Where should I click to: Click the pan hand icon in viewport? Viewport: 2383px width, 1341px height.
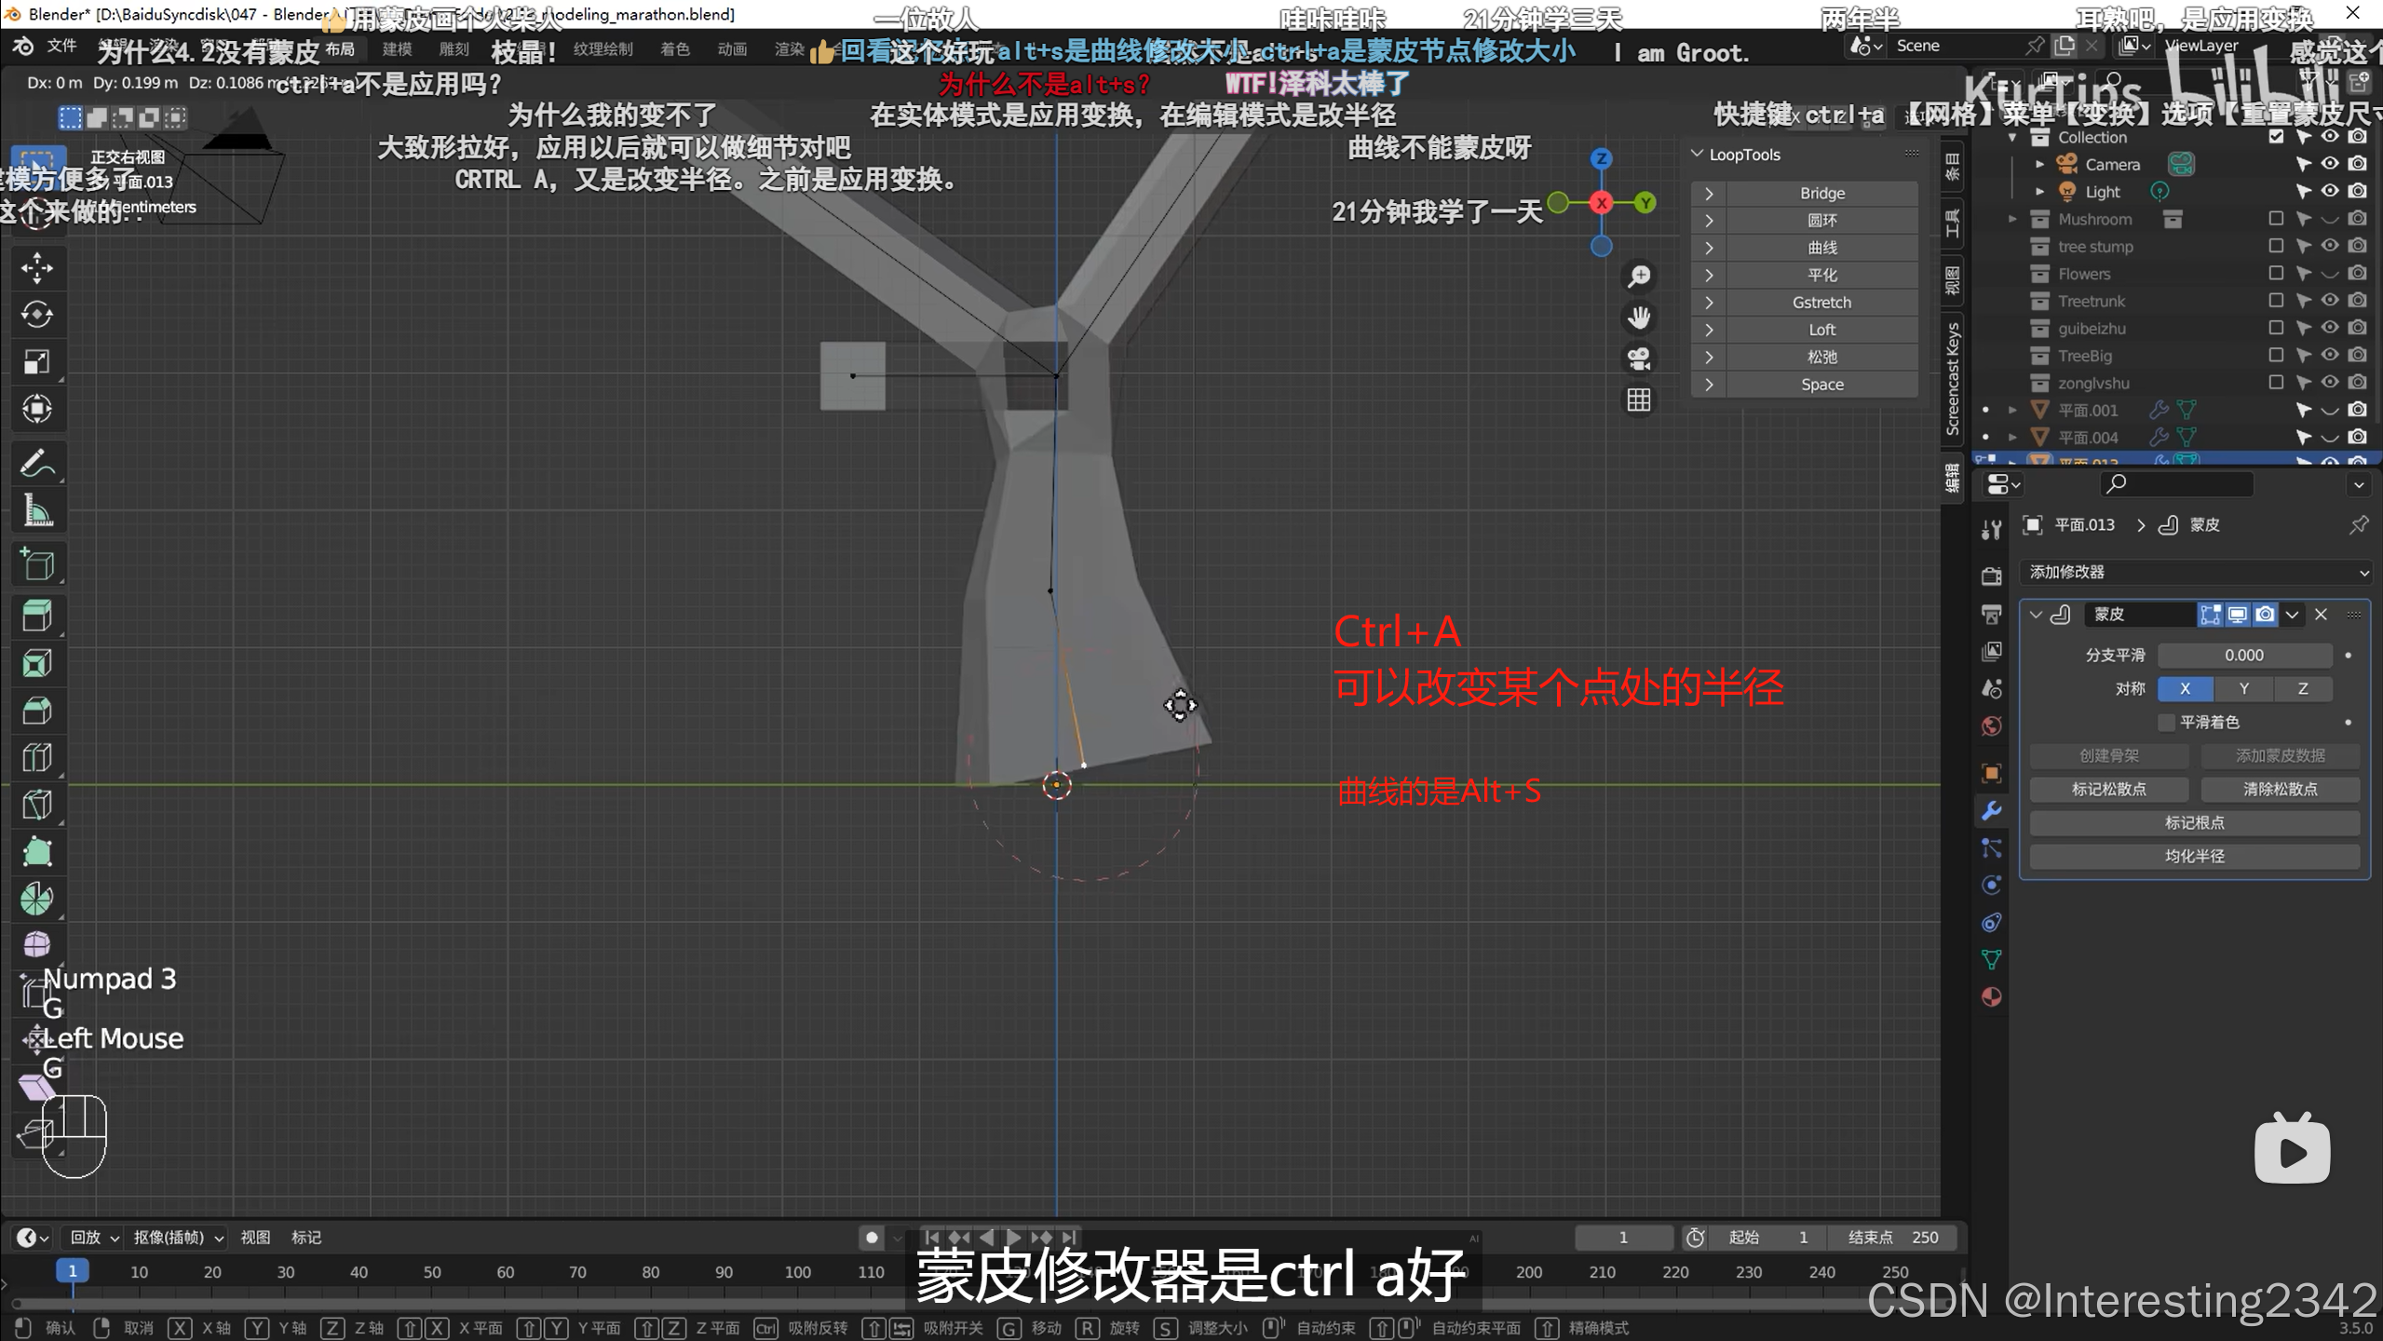1639,318
